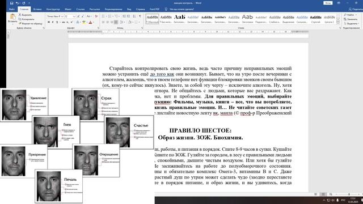Image resolution: width=363 pixels, height=204 pixels.
Task: Switch to the Вставка tab
Action: click(37, 9)
